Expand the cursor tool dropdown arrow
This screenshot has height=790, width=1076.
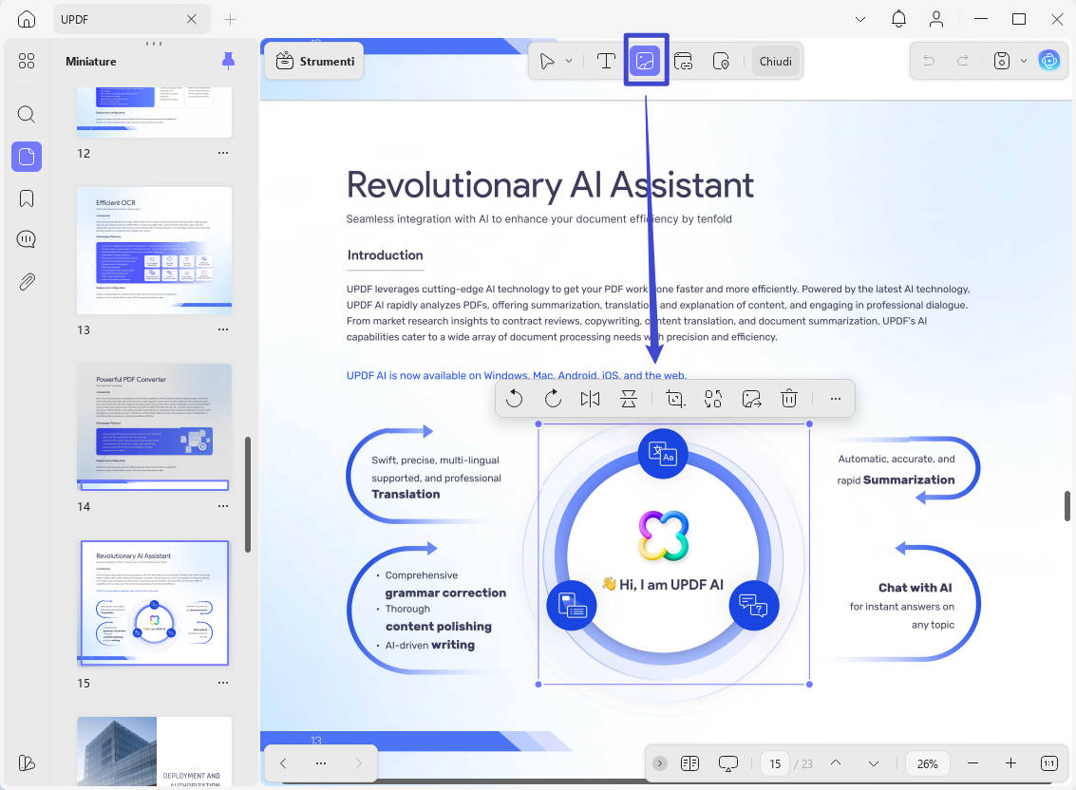569,61
